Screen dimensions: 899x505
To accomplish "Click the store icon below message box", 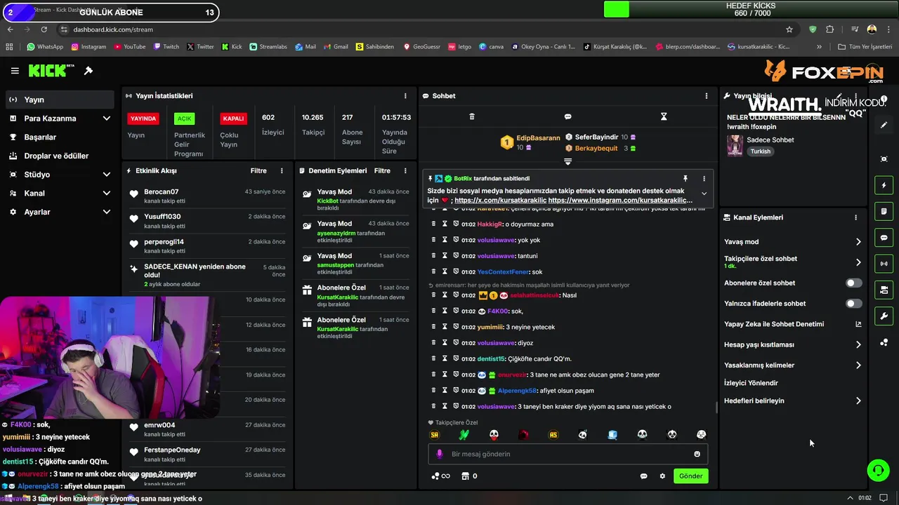I will click(x=464, y=476).
